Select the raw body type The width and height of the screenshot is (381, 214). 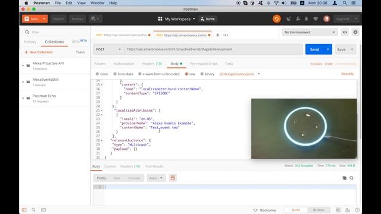point(186,74)
